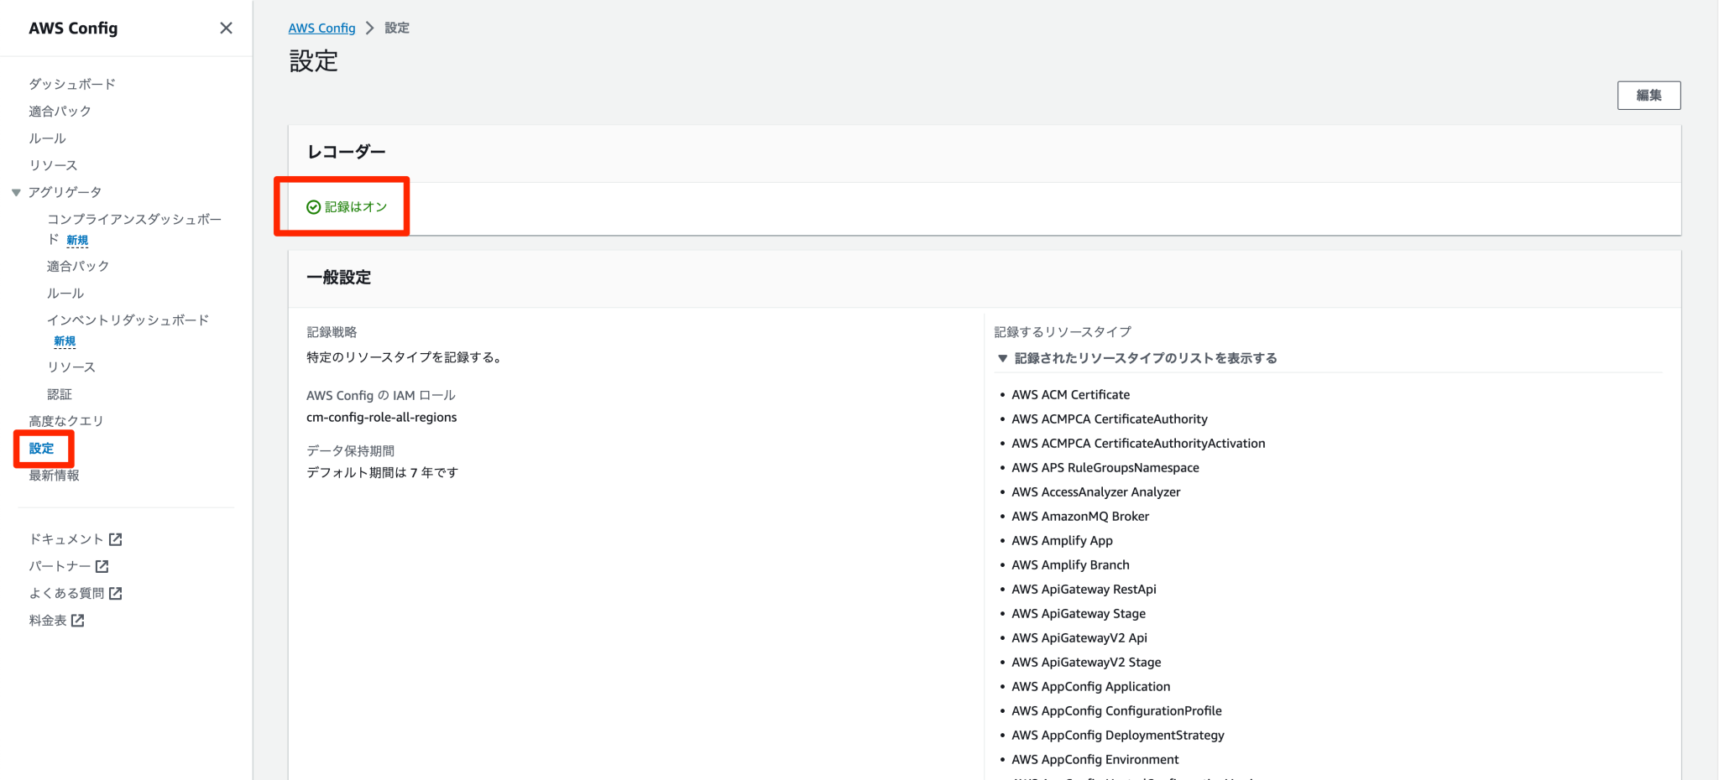Select the AWS ACM Certificate list entry
Screen dimensions: 1719x780
click(1070, 394)
